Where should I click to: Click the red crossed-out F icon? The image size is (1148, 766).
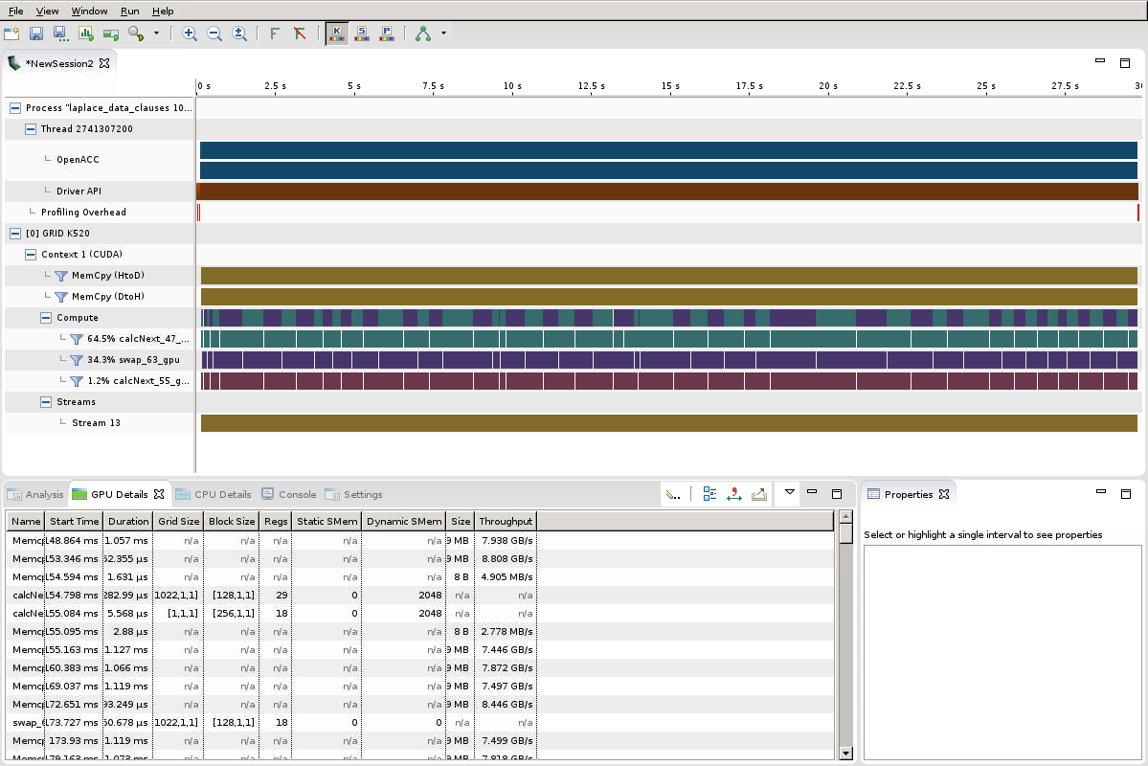click(300, 34)
